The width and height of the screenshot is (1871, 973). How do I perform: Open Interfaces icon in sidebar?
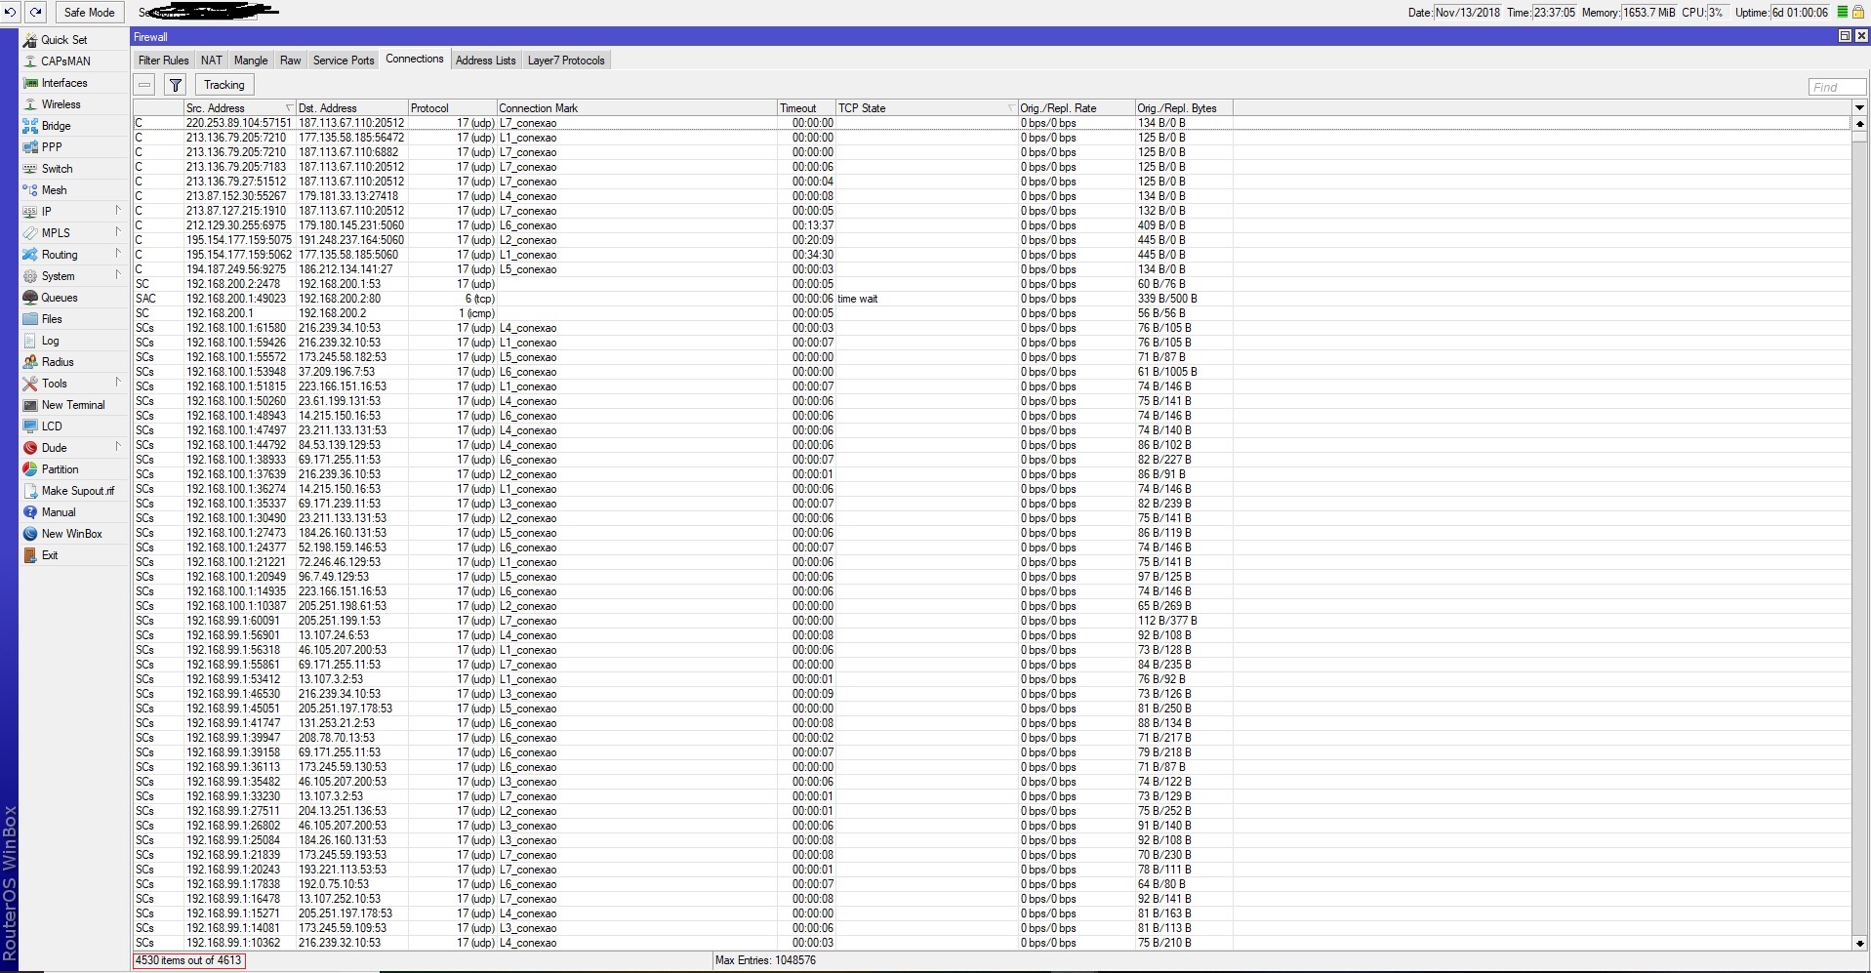pos(30,83)
